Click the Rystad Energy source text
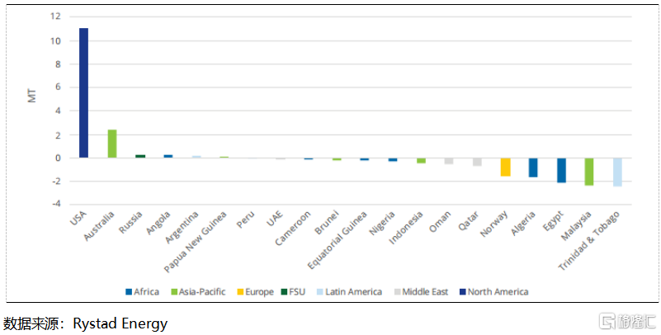661x335 pixels. [120, 323]
